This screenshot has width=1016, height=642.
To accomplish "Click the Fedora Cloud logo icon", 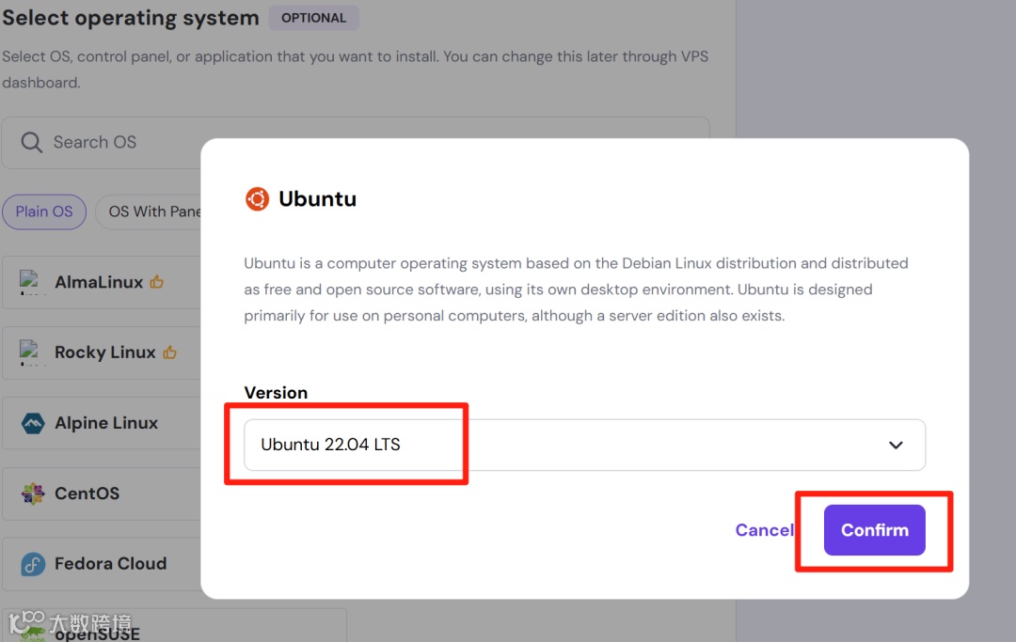I will tap(33, 564).
